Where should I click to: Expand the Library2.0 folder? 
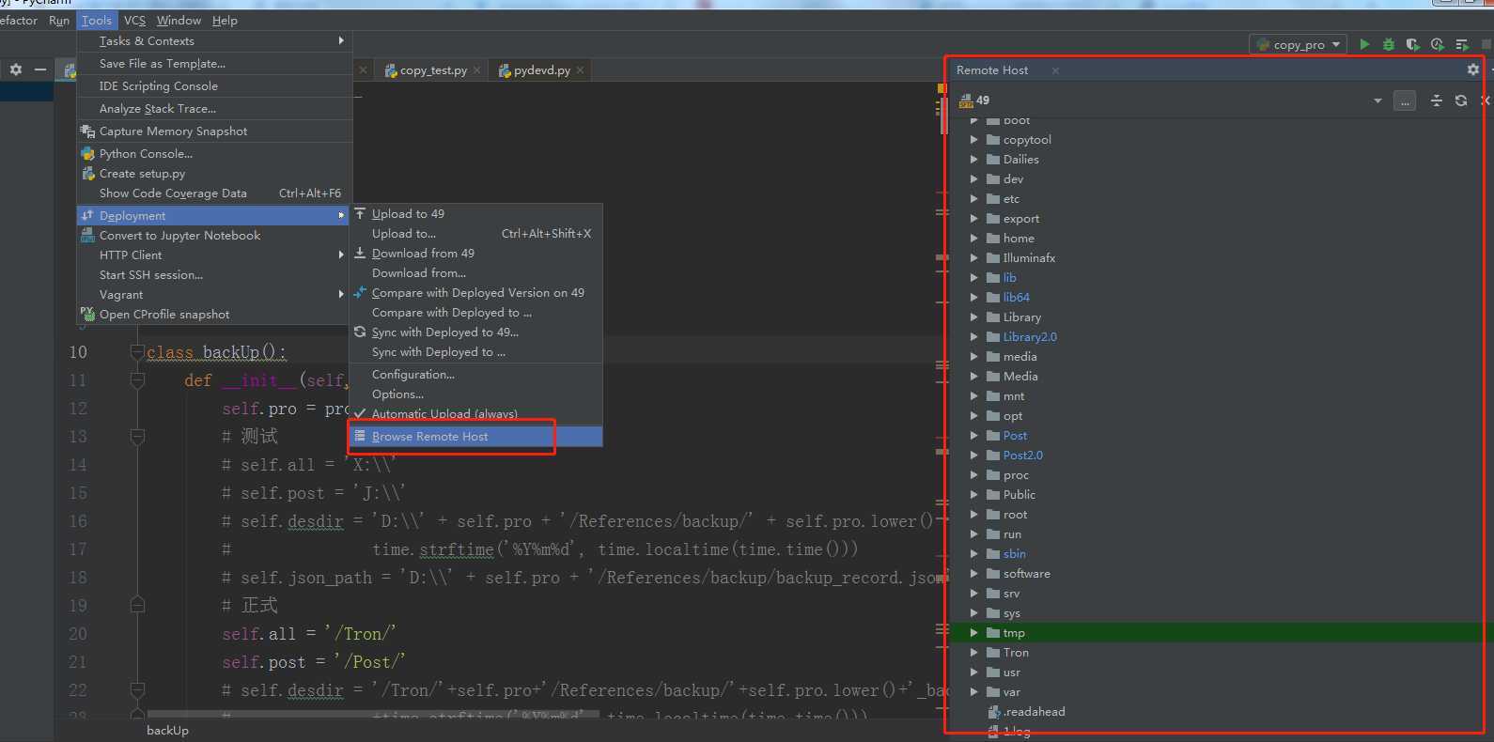coord(974,336)
